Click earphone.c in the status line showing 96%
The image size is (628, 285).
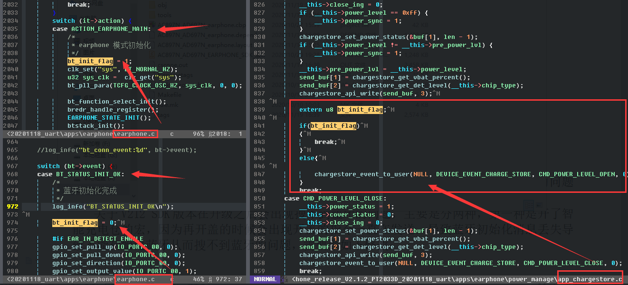tap(135, 134)
